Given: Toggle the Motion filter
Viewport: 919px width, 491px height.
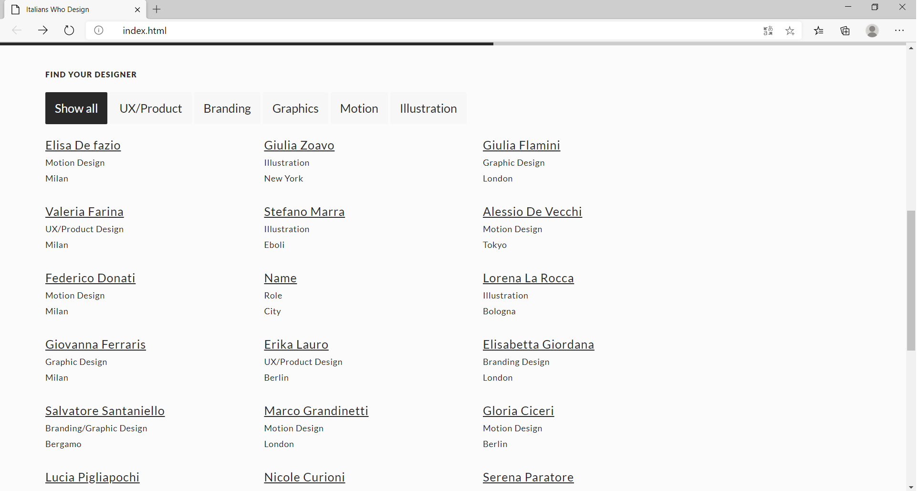Looking at the screenshot, I should point(359,108).
